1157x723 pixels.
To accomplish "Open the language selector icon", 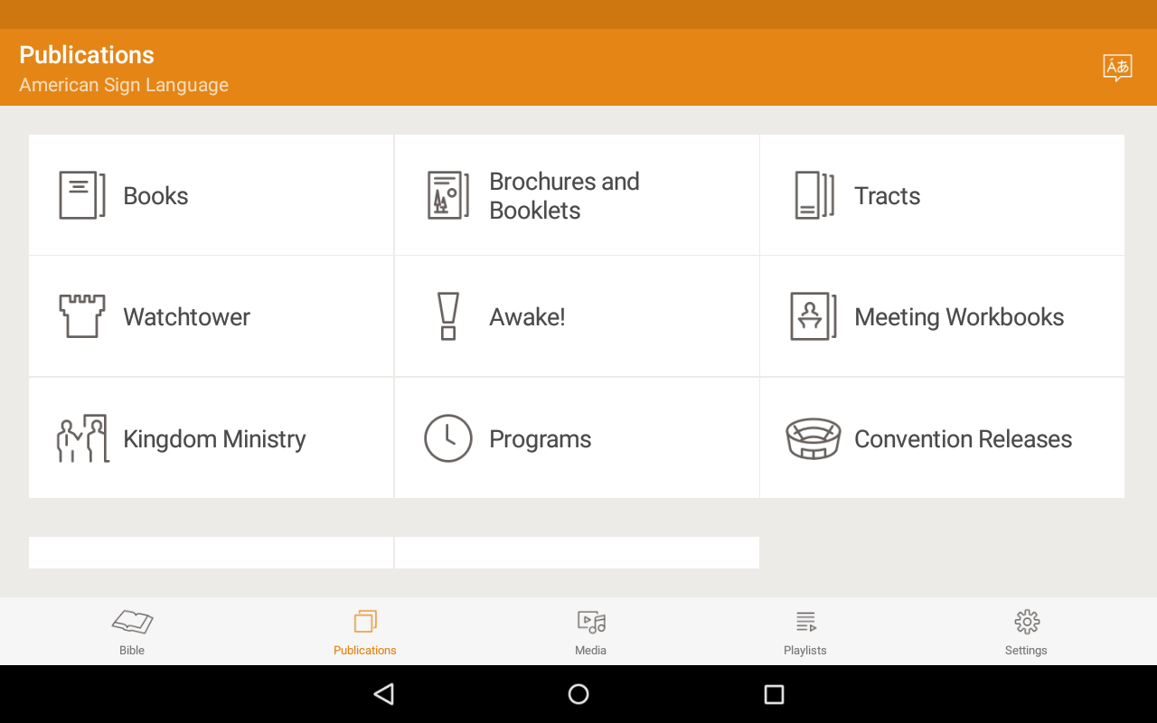I will (1117, 68).
